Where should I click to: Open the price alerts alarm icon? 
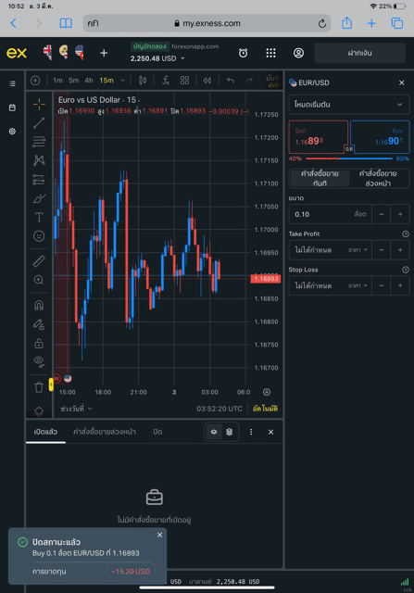click(243, 53)
